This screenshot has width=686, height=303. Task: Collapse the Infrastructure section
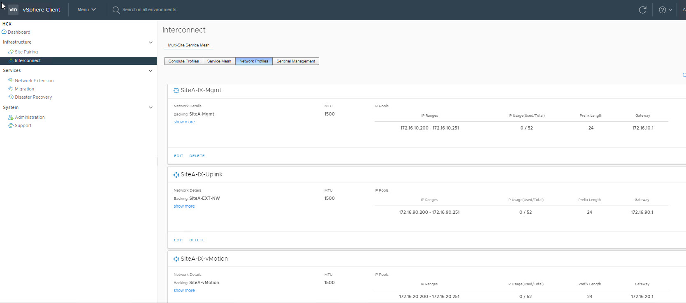[151, 42]
